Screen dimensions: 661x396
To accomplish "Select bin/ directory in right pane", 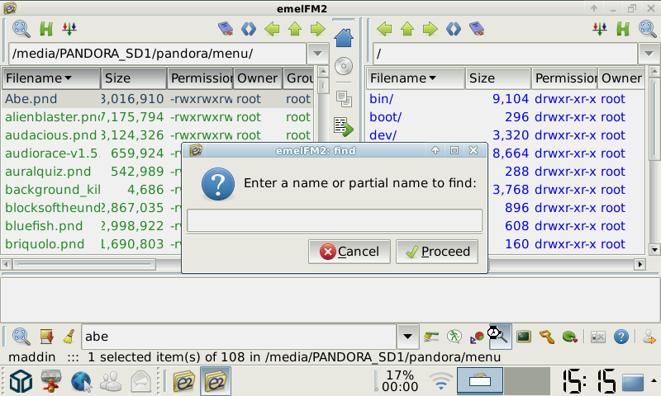I will 506,99.
